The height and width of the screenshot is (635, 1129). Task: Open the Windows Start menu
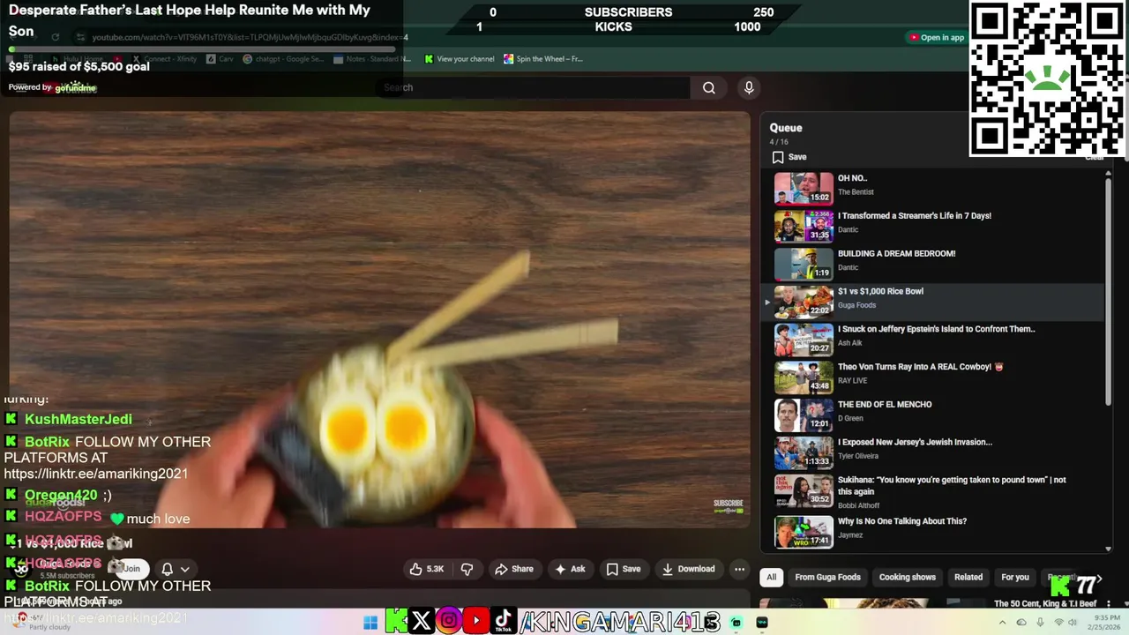370,623
